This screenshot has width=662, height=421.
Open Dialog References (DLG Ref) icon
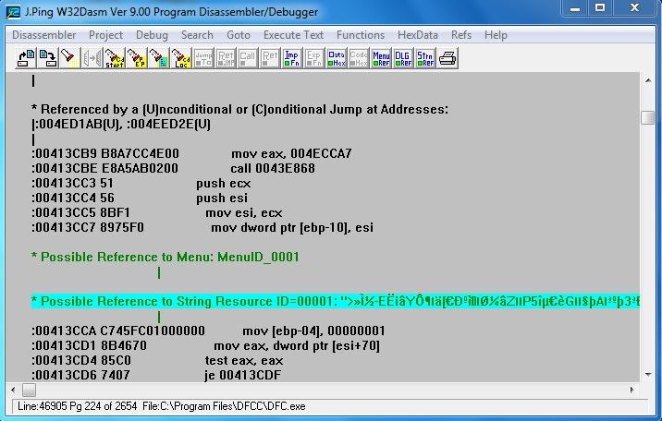(x=403, y=58)
